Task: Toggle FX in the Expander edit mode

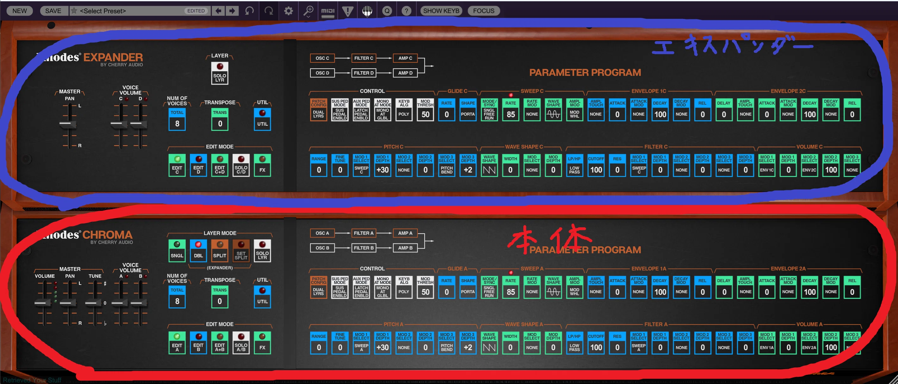Action: (x=262, y=165)
